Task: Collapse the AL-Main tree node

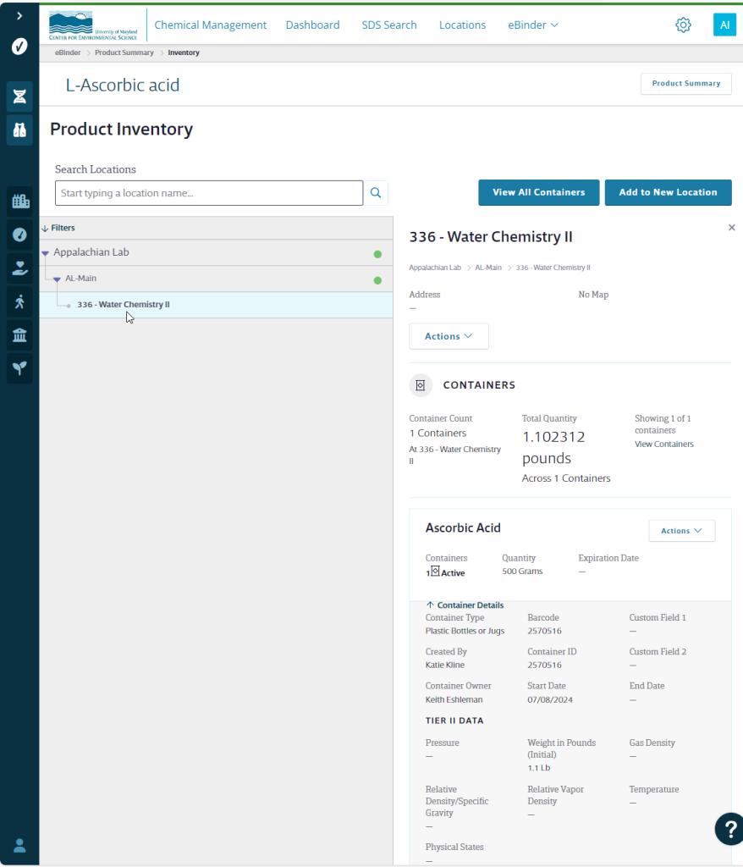Action: click(x=57, y=279)
